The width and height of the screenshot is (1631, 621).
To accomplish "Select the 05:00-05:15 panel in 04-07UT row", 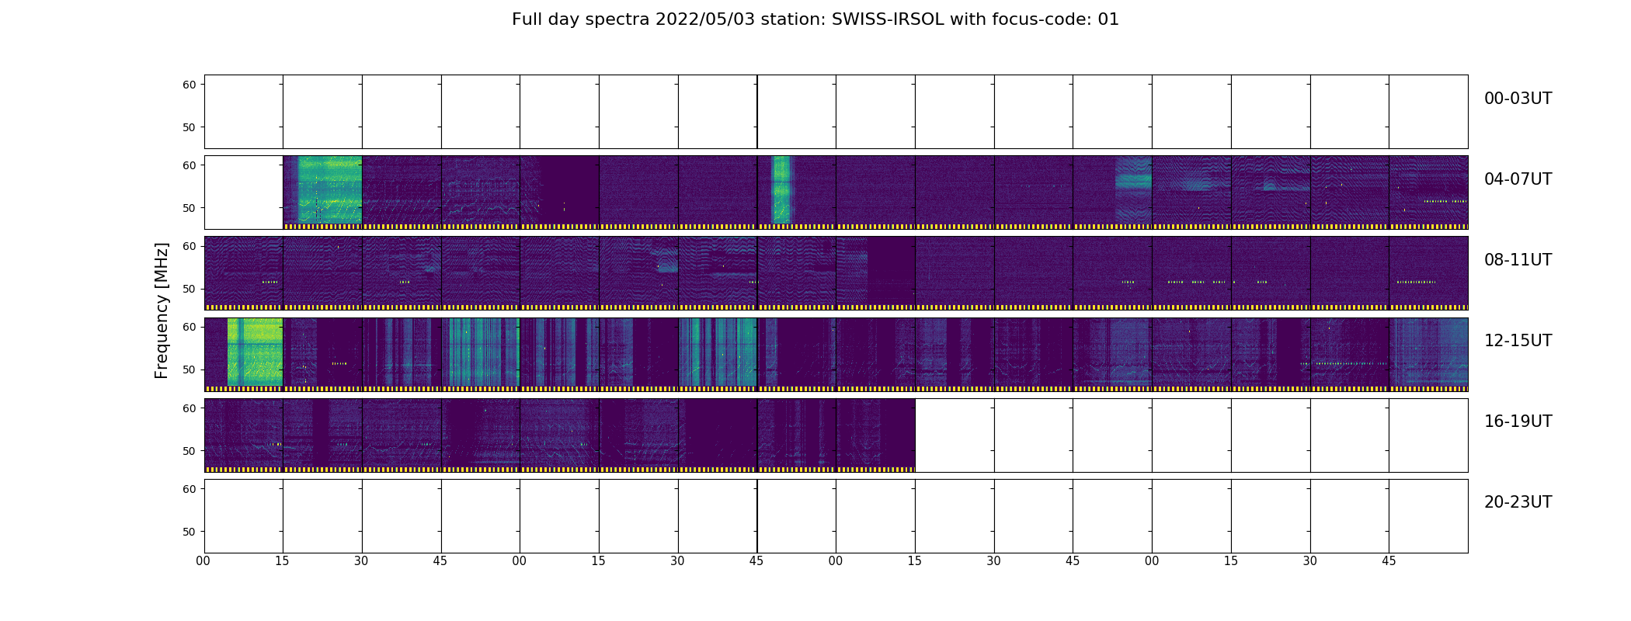I will pos(559,193).
